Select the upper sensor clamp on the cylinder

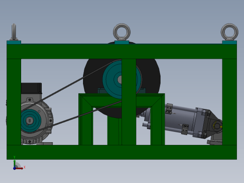pos(169,108)
